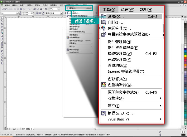Select the Basic Shapes tool
This screenshot has width=187, height=137.
pos(2,45)
